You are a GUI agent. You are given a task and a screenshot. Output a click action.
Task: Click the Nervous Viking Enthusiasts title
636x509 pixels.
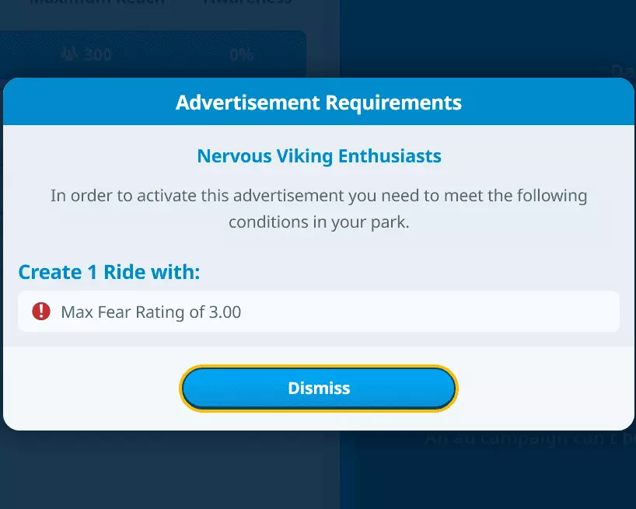coord(319,156)
